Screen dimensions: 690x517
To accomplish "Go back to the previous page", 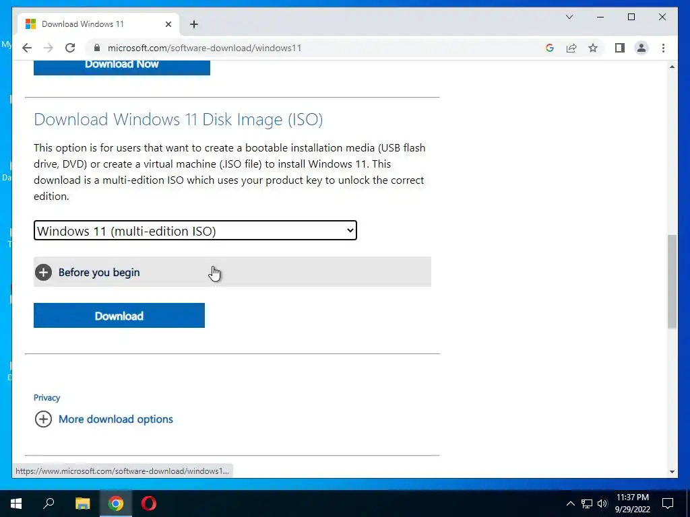I will point(27,48).
